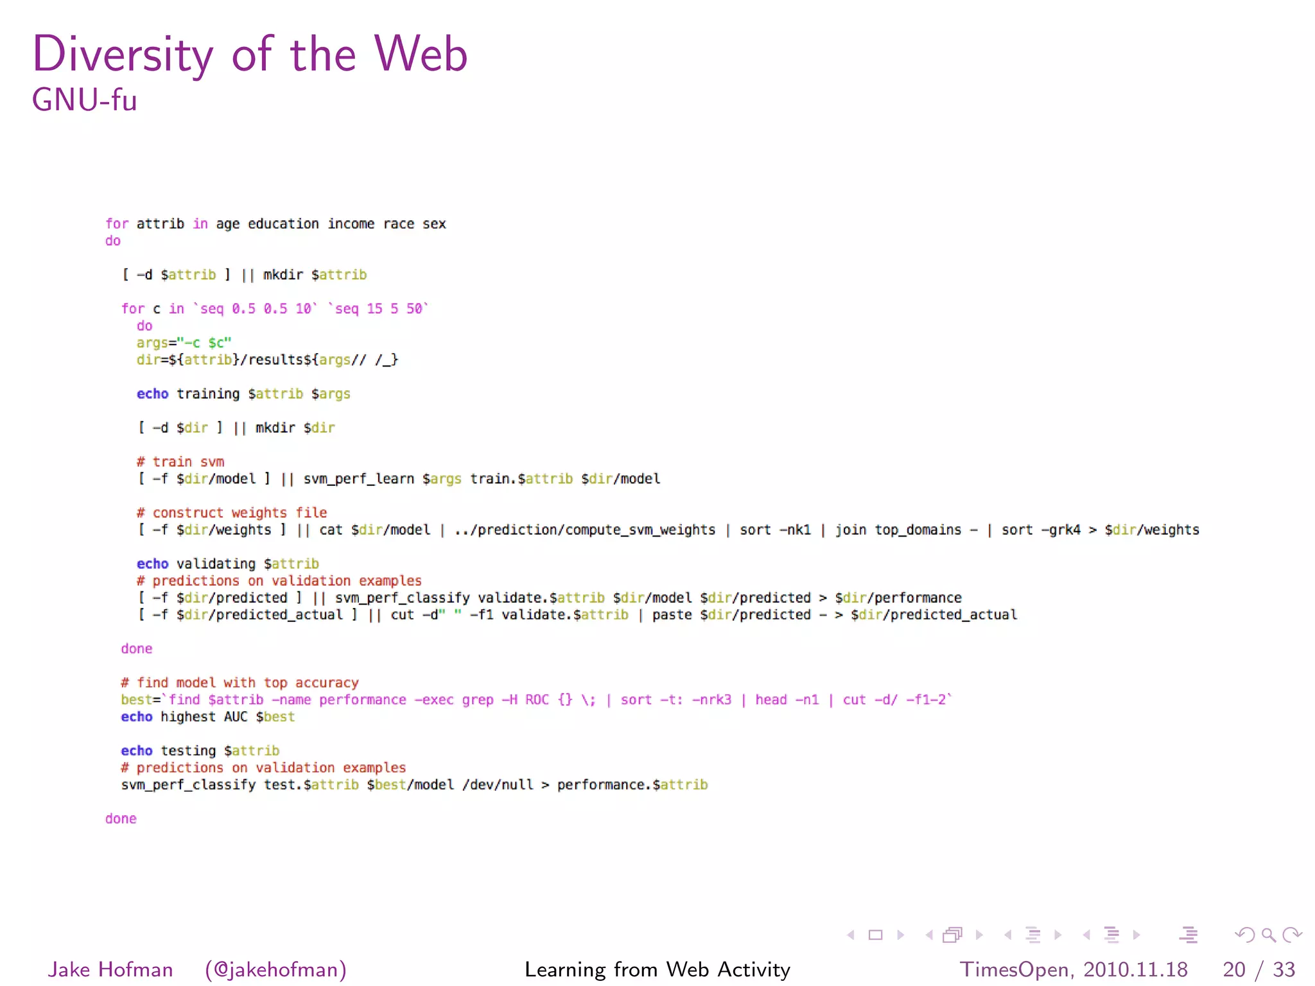
Task: Click the 'args="-c $c"' line
Action: pos(184,343)
